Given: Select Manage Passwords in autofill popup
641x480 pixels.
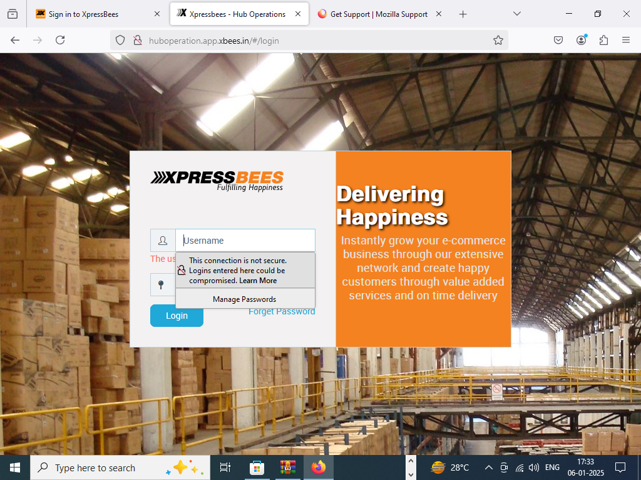Looking at the screenshot, I should coord(245,299).
